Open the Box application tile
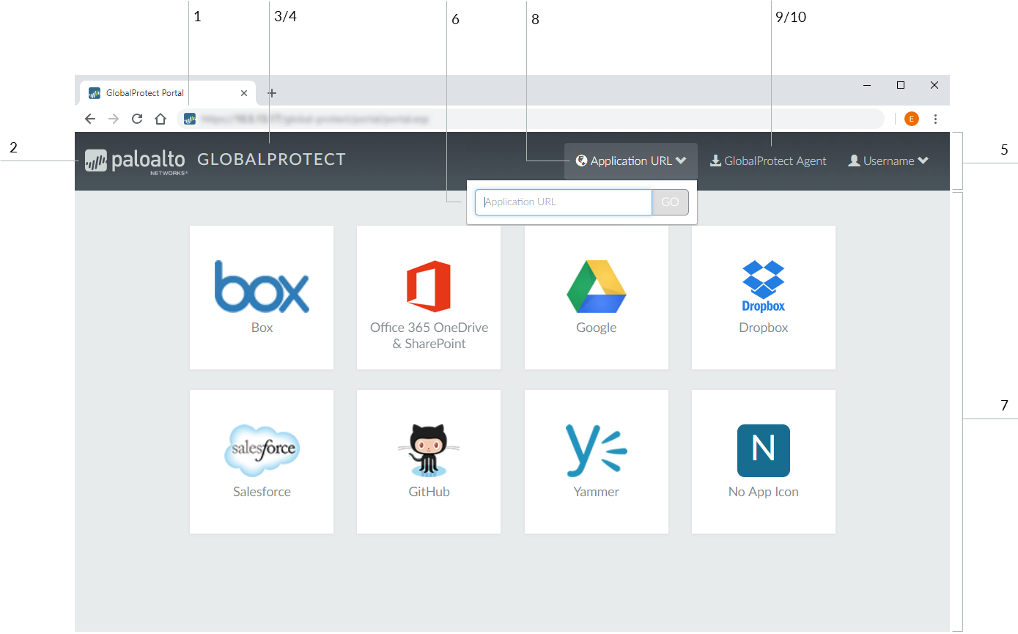The height and width of the screenshot is (634, 1018). (x=262, y=297)
